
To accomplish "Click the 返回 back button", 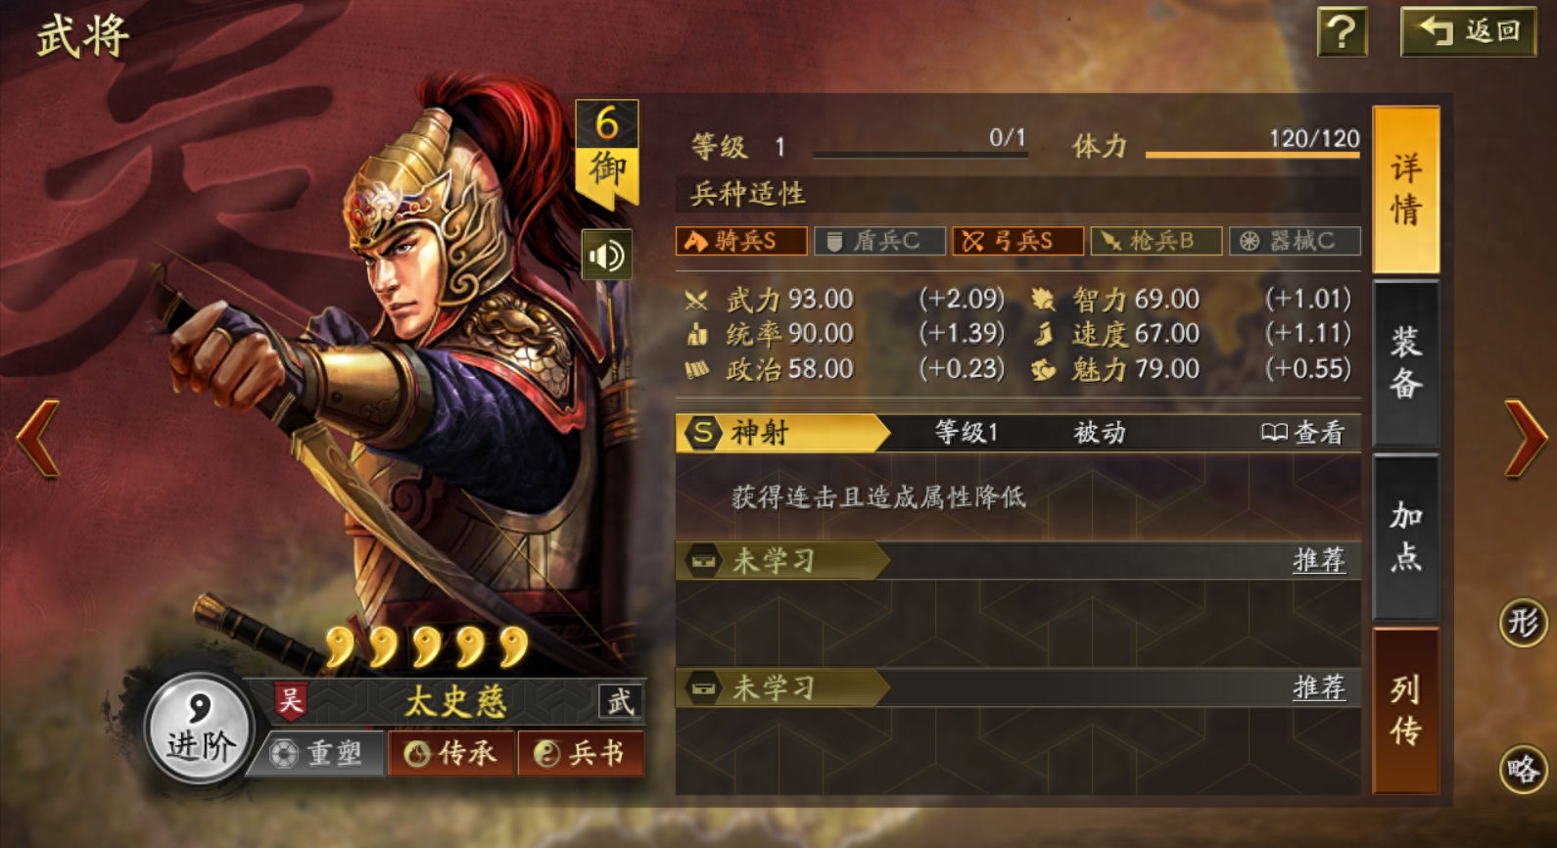I will [1468, 31].
